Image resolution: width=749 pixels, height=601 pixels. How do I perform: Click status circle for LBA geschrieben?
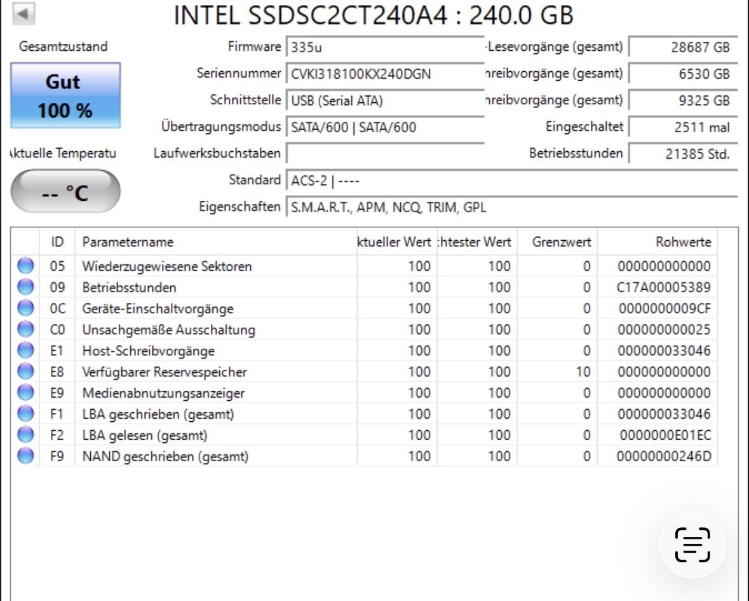coord(25,413)
